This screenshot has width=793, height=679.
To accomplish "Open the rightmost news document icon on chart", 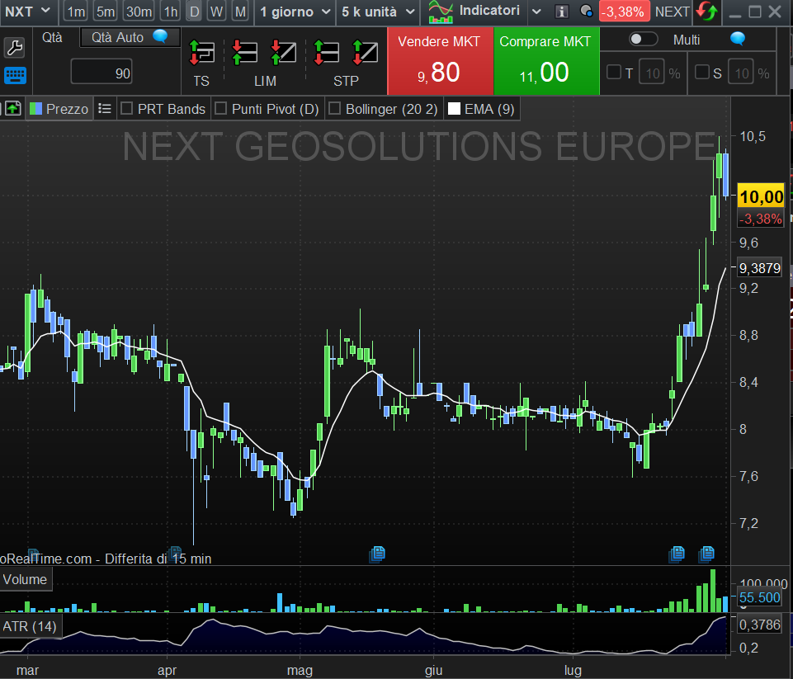I will coord(706,554).
